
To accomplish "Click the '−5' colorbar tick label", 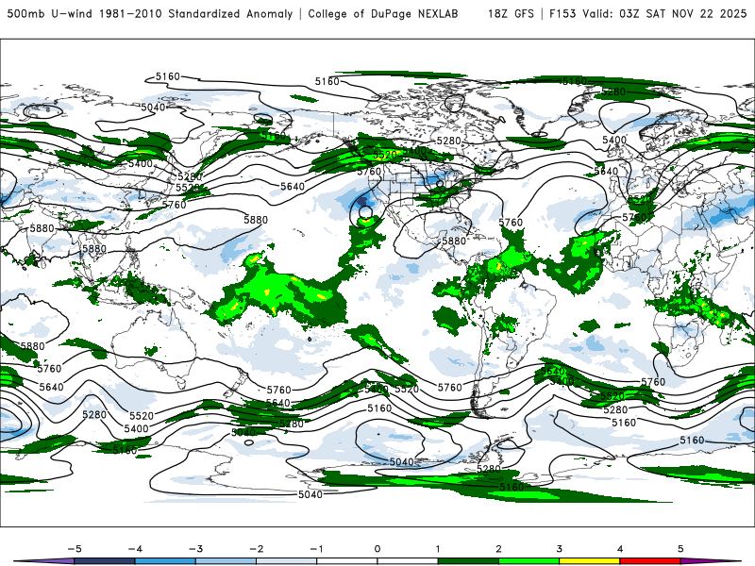I will (x=75, y=549).
